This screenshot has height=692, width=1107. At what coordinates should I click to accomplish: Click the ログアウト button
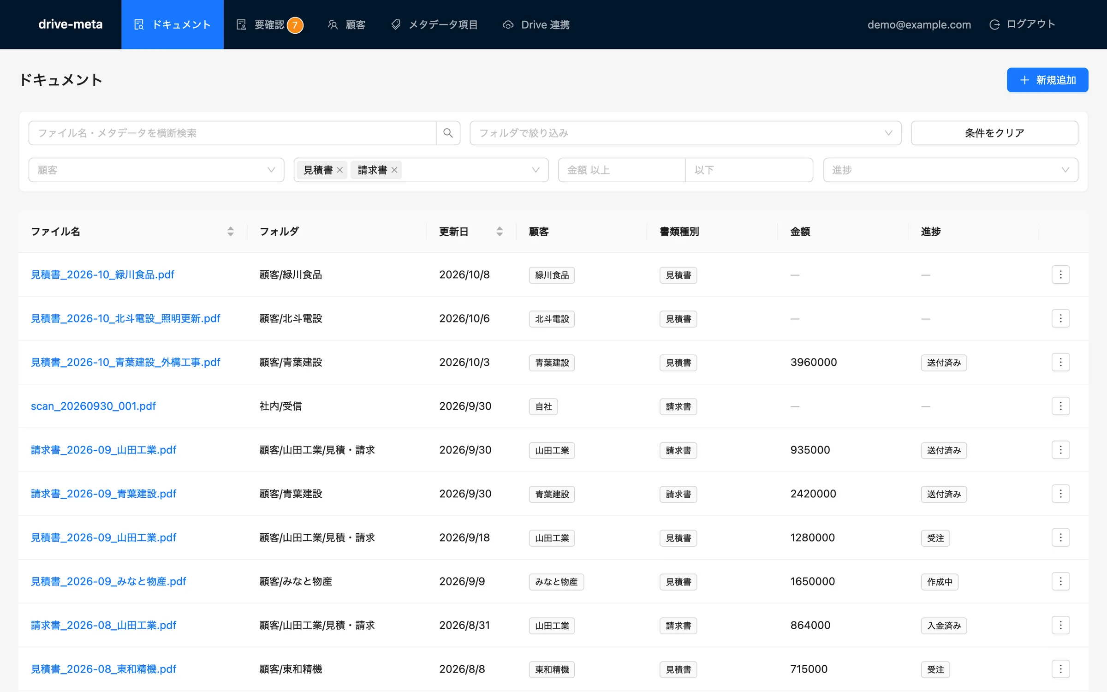(1022, 24)
